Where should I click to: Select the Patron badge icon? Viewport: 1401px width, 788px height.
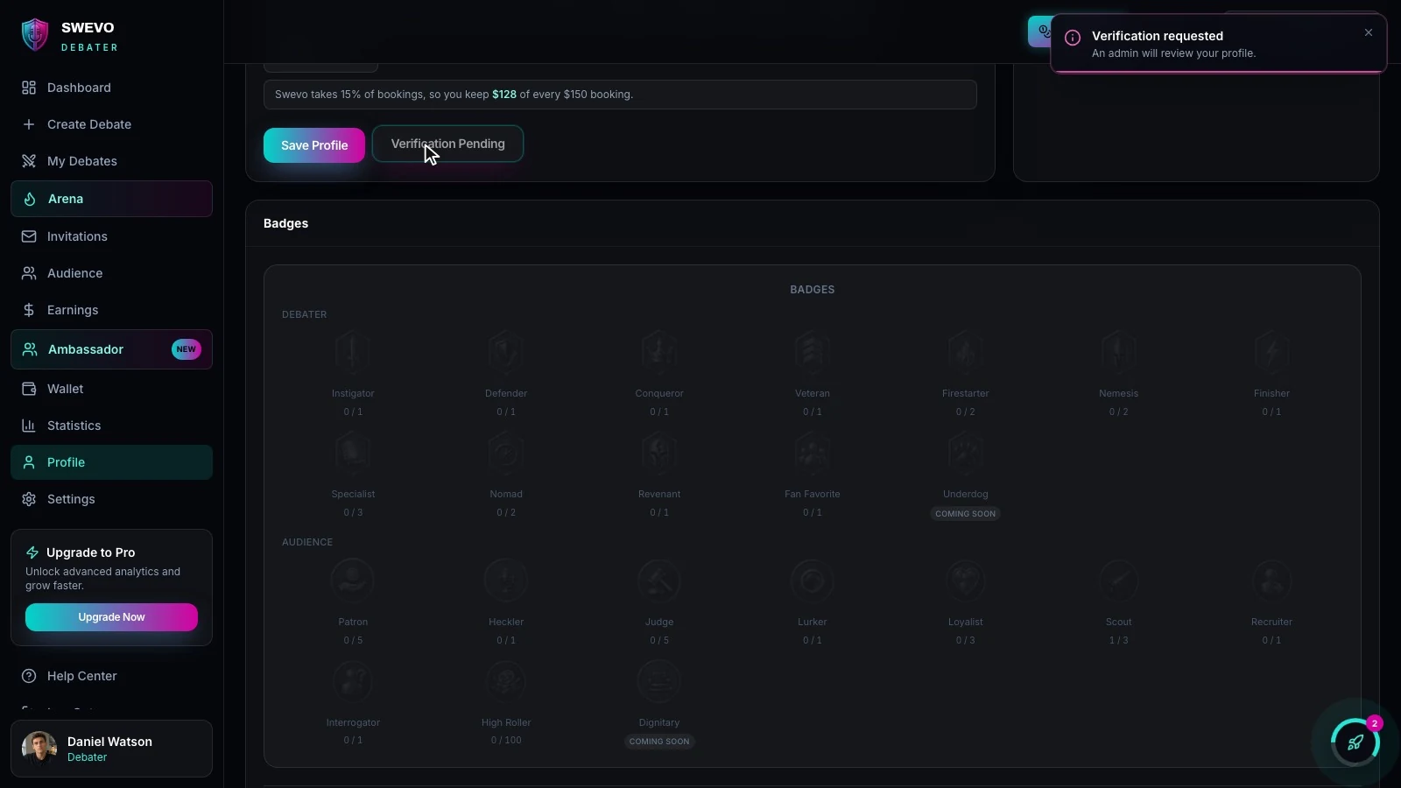click(353, 581)
